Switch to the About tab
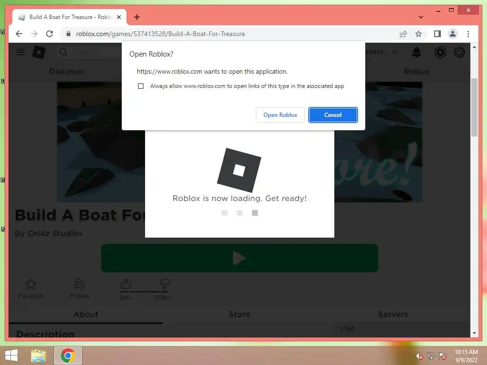 point(86,314)
